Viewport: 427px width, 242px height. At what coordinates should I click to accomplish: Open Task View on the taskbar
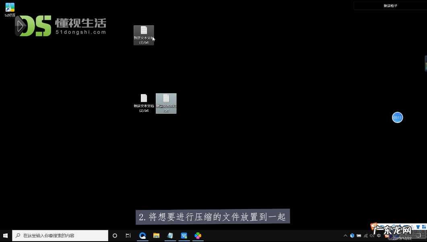point(128,236)
